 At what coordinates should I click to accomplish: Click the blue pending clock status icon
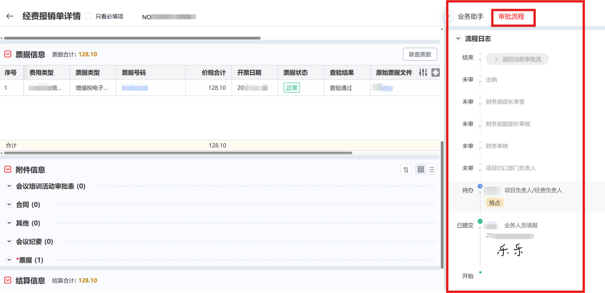pyautogui.click(x=480, y=186)
